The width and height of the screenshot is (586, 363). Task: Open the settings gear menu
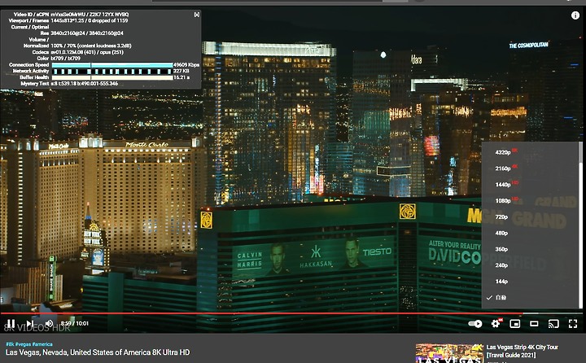pos(496,324)
